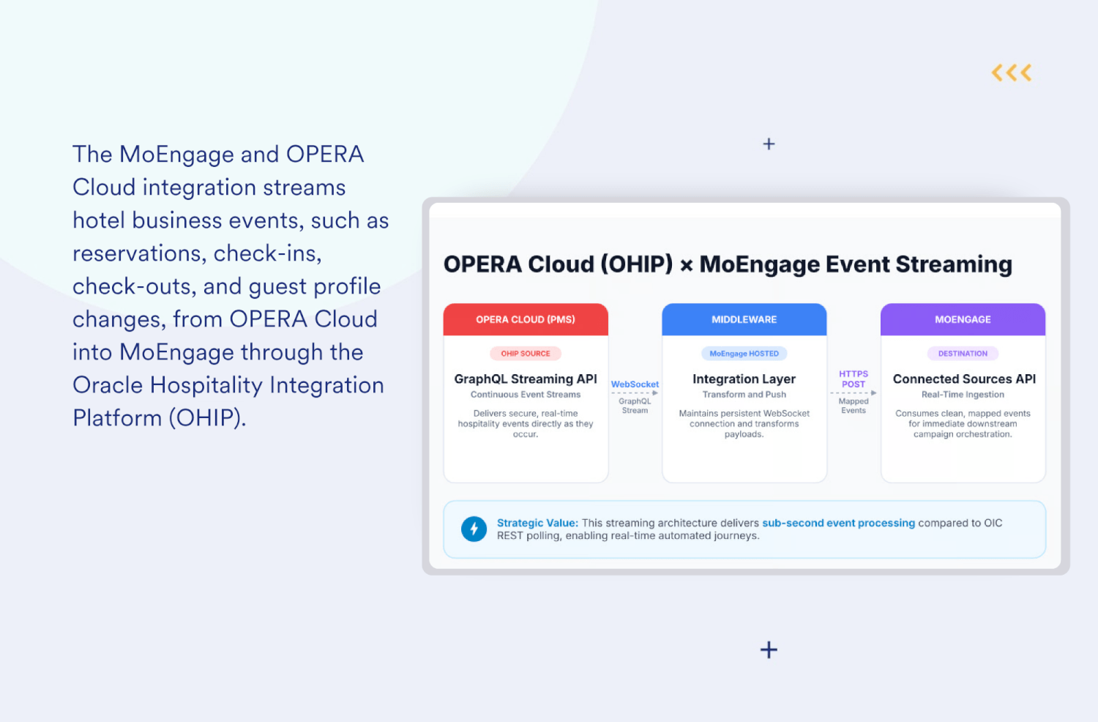Click the 'Connected Sources API' heading
The width and height of the screenshot is (1098, 722).
[x=964, y=379]
